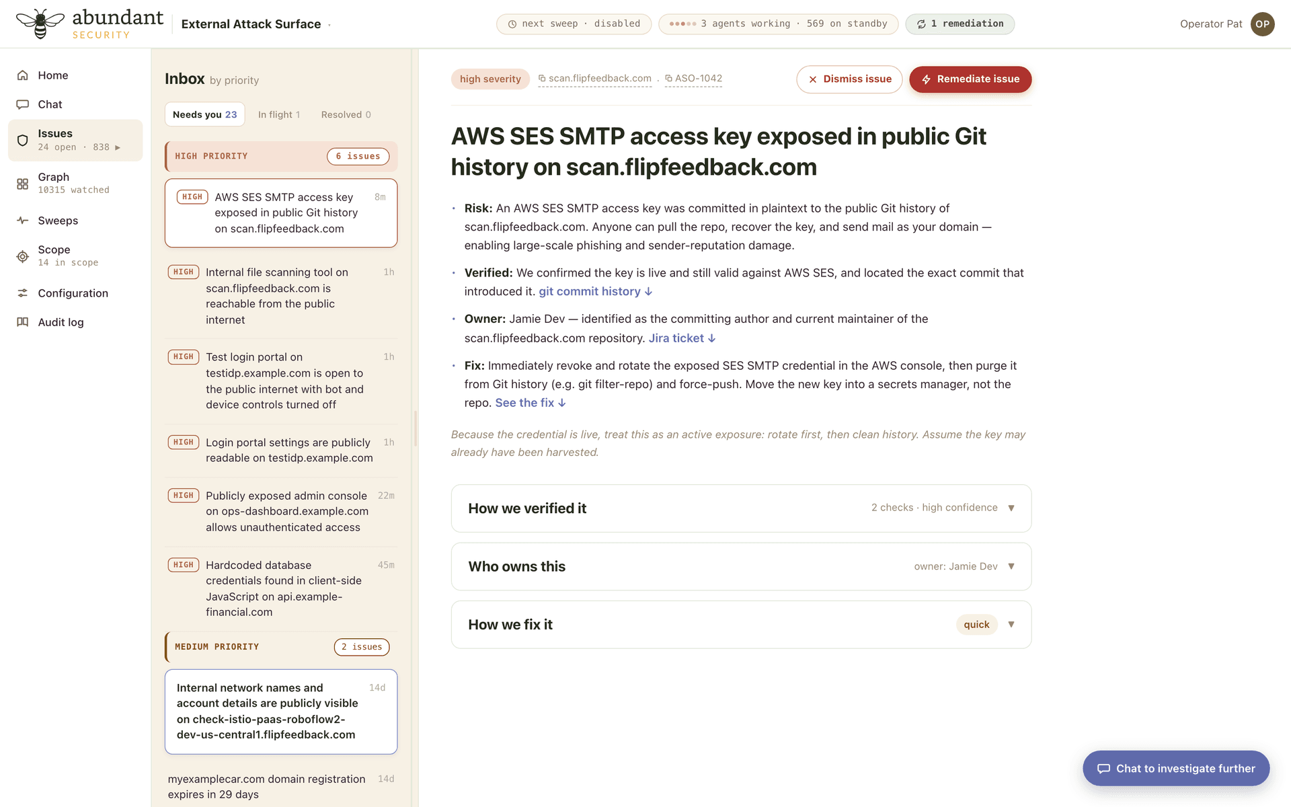This screenshot has height=807, width=1291.
Task: Collapse the Medium Priority group header
Action: (281, 647)
